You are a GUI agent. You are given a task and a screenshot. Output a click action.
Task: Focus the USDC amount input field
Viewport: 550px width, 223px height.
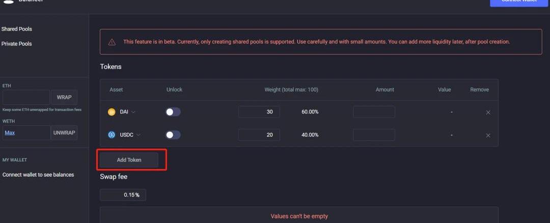point(374,135)
